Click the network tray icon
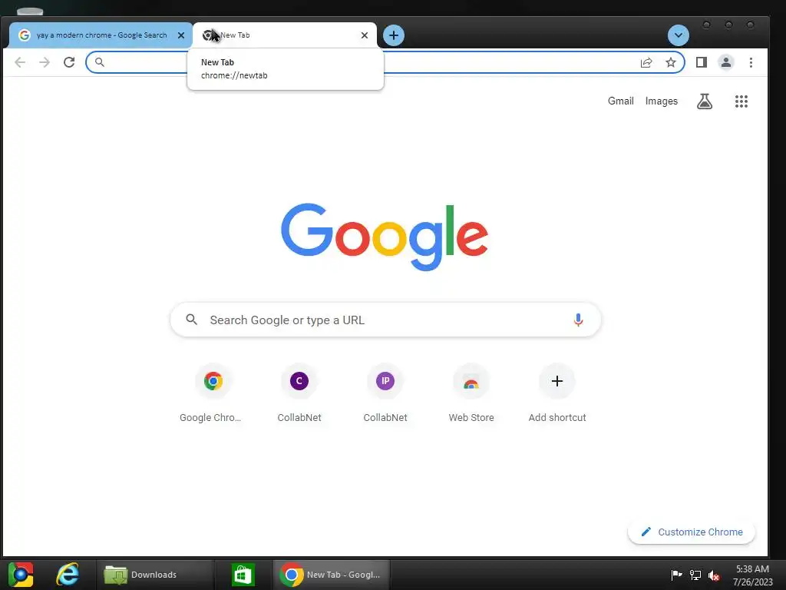The width and height of the screenshot is (786, 590). tap(695, 575)
